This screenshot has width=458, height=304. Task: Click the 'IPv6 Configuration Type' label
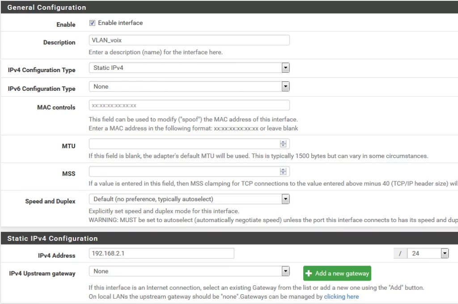coord(42,89)
